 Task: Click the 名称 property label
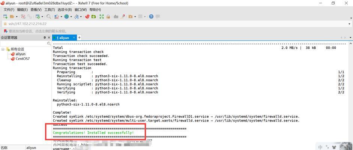(4, 148)
